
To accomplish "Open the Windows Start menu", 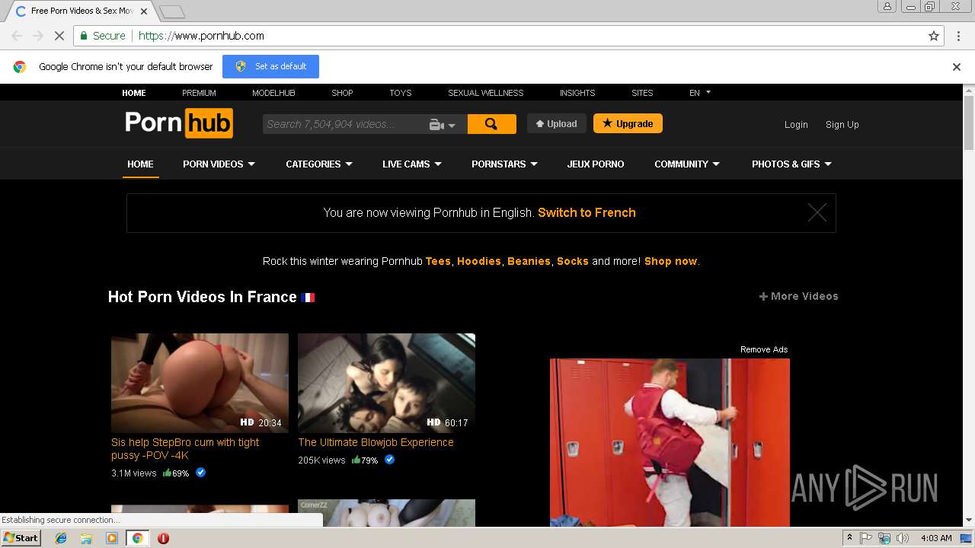I will 21,538.
